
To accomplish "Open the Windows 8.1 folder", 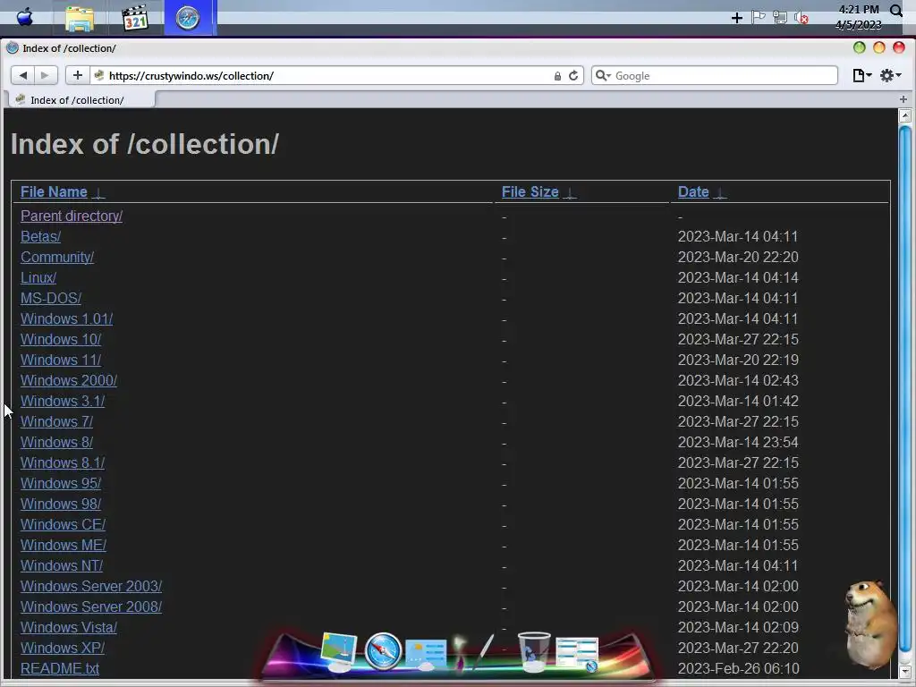I will click(63, 462).
